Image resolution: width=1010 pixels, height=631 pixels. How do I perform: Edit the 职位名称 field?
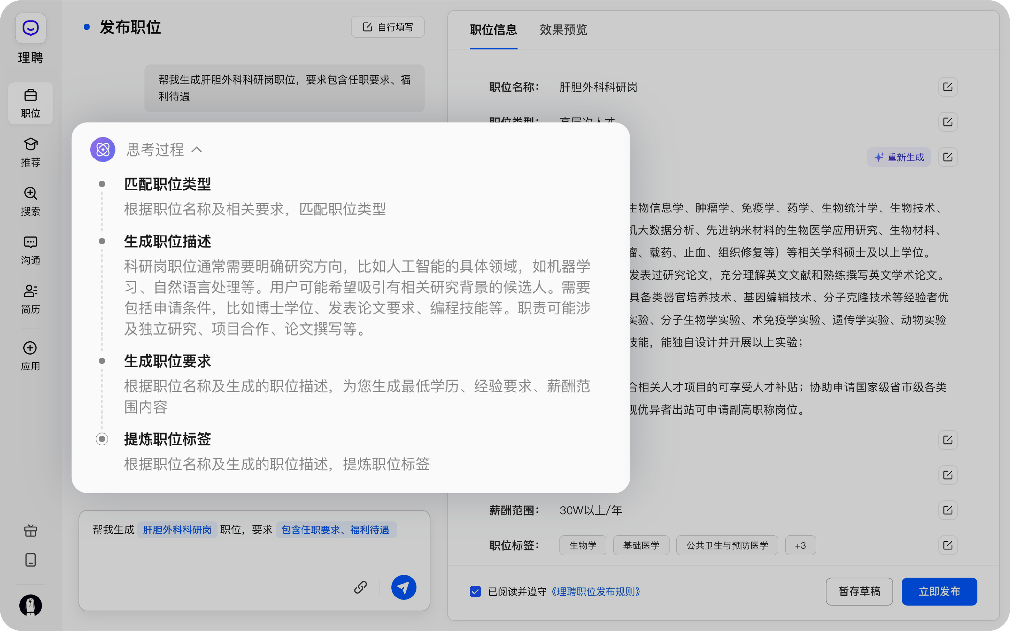point(948,87)
